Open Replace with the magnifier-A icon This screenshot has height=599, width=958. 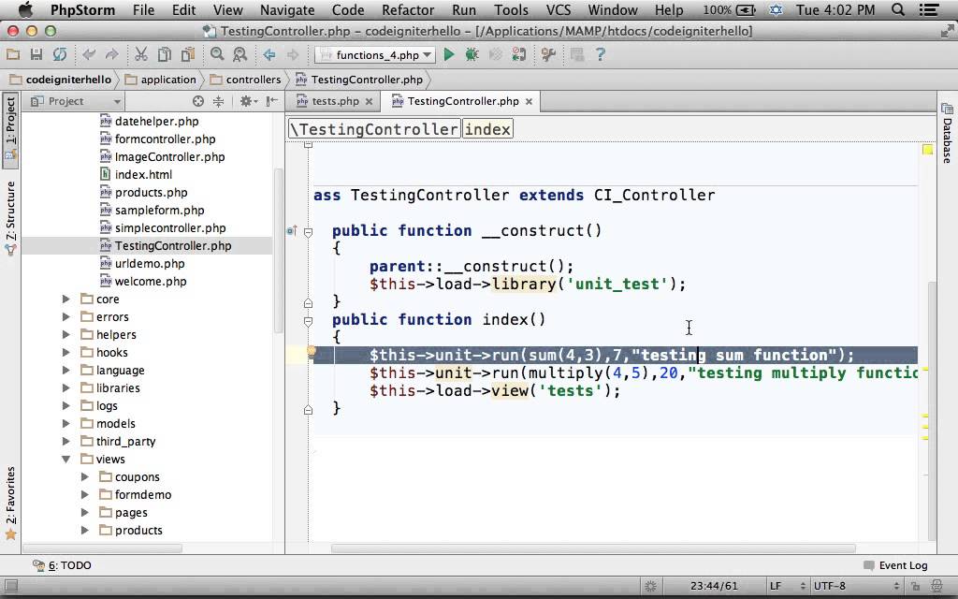coord(240,55)
